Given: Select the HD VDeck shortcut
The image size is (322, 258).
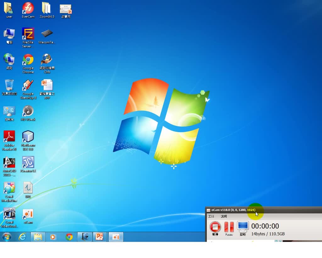Looking at the screenshot, I should click(x=28, y=113).
